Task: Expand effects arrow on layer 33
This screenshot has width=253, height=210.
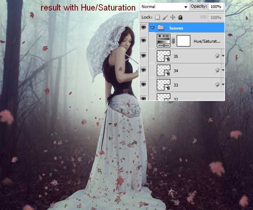Action: (x=223, y=84)
